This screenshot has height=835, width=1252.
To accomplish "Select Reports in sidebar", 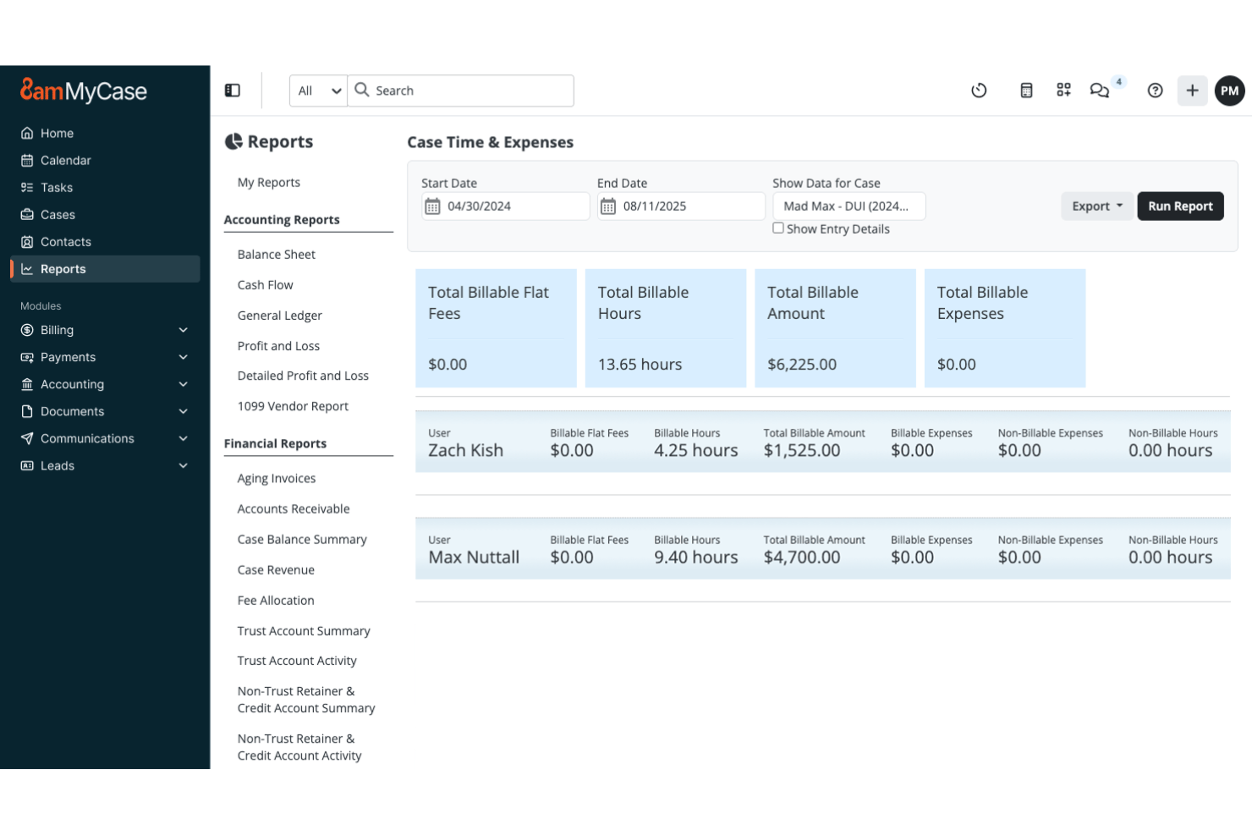I will point(105,268).
